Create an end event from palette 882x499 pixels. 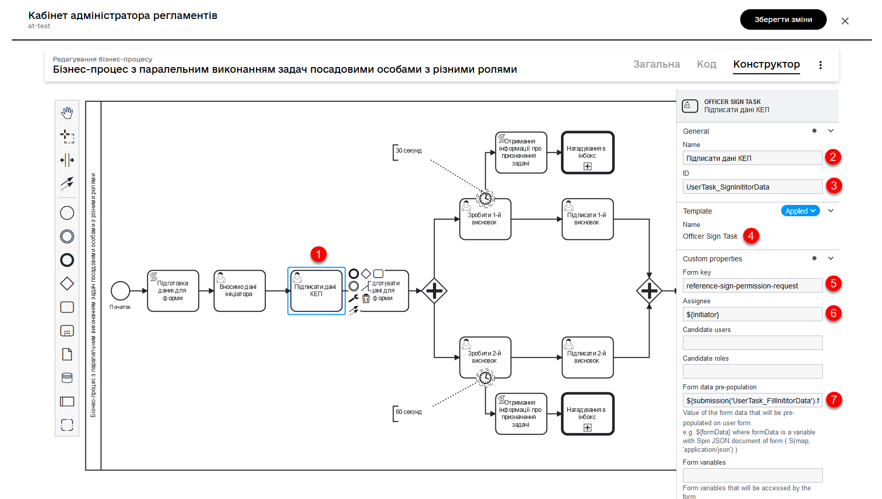coord(67,260)
